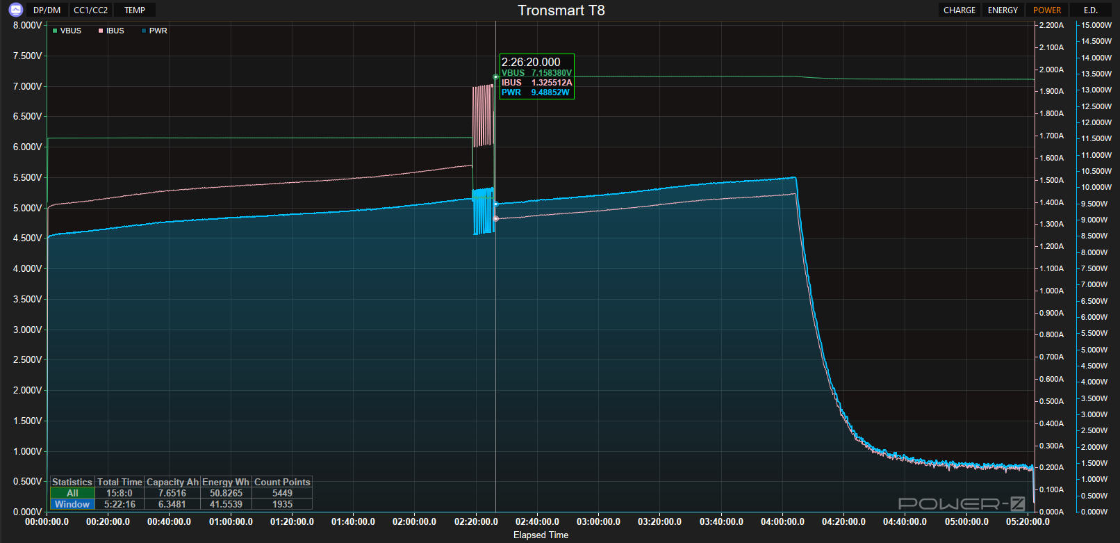
Task: Click the Statistics header cell
Action: (x=72, y=482)
